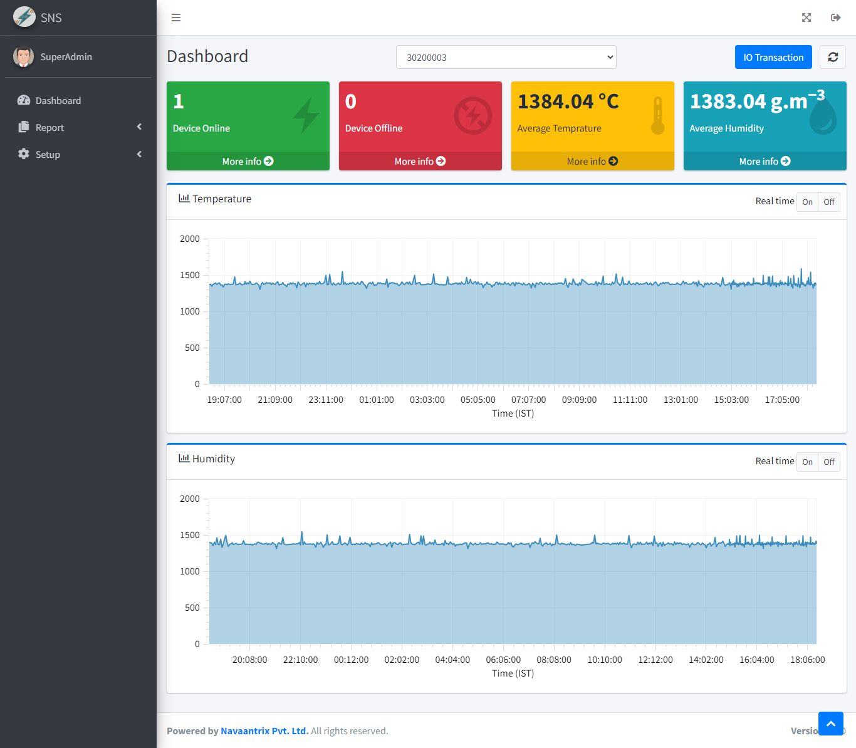Toggle sidebar with hamburger menu icon

176,18
